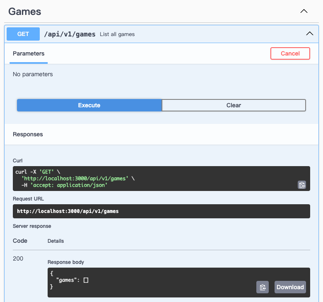Click the Details column header
323x302 pixels.
click(x=55, y=241)
